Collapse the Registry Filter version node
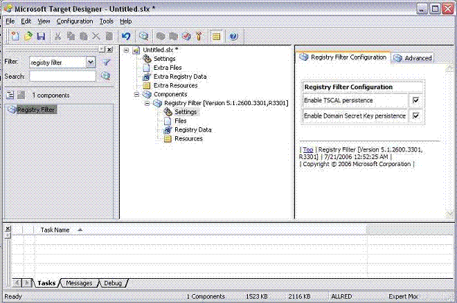457x303 pixels. [147, 103]
